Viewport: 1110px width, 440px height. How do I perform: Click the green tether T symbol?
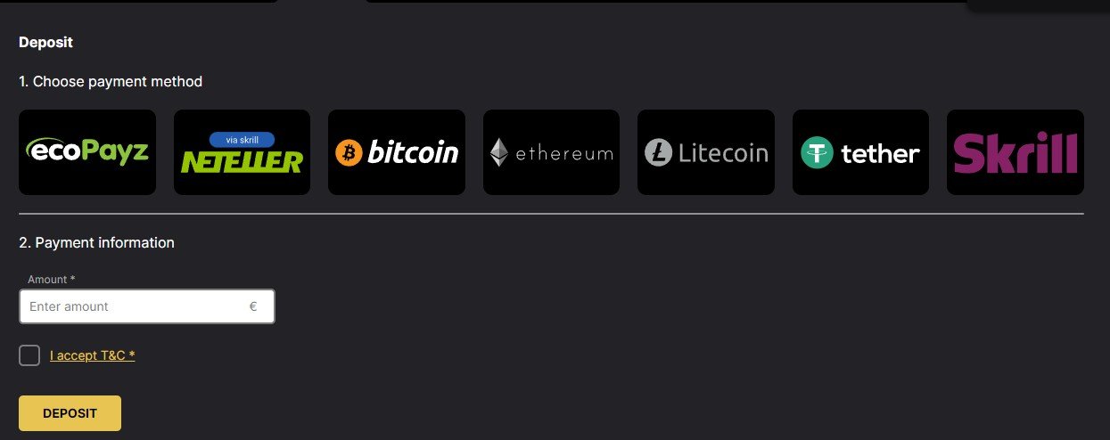pos(816,153)
